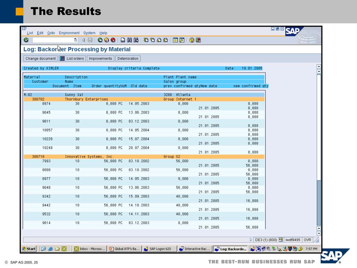Screen dimensions: 357x268
Task: Jump to last page with toolbar icon
Action: coord(166,40)
